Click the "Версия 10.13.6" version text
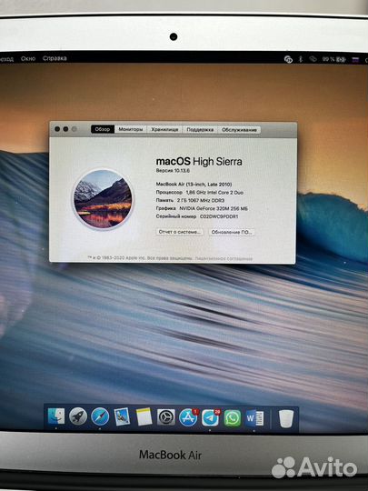This screenshot has height=491, width=368. [173, 171]
